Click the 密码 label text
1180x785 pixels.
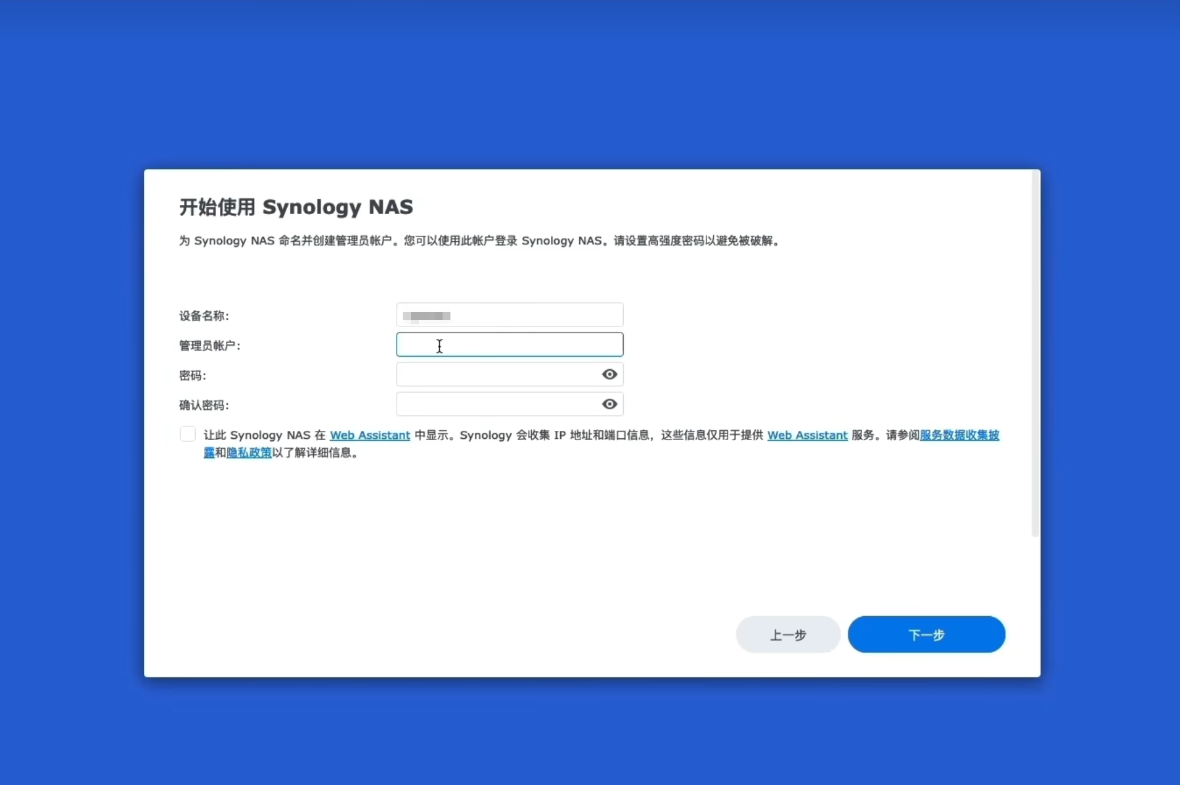point(192,376)
